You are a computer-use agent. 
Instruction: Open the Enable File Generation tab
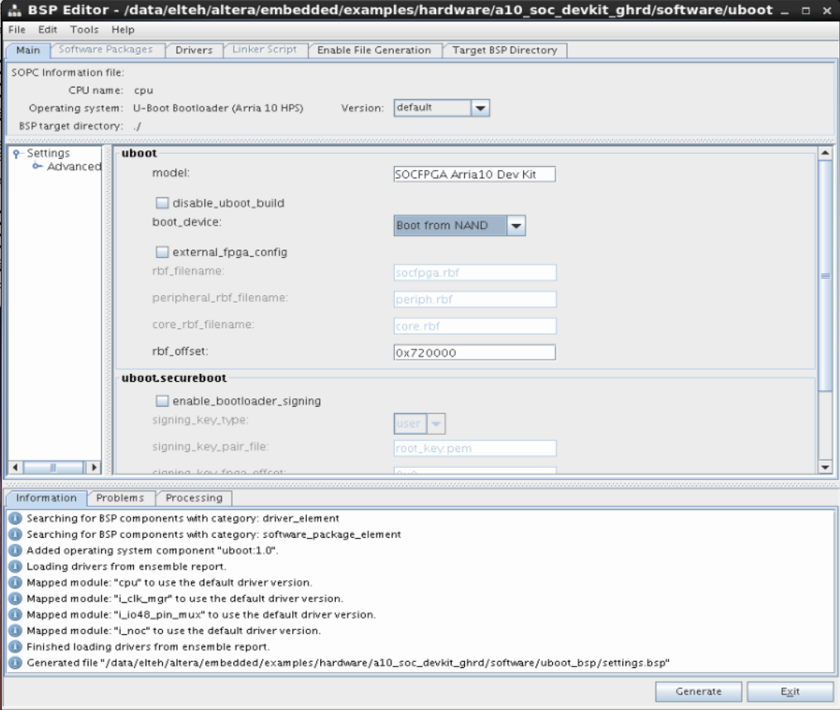tap(374, 50)
